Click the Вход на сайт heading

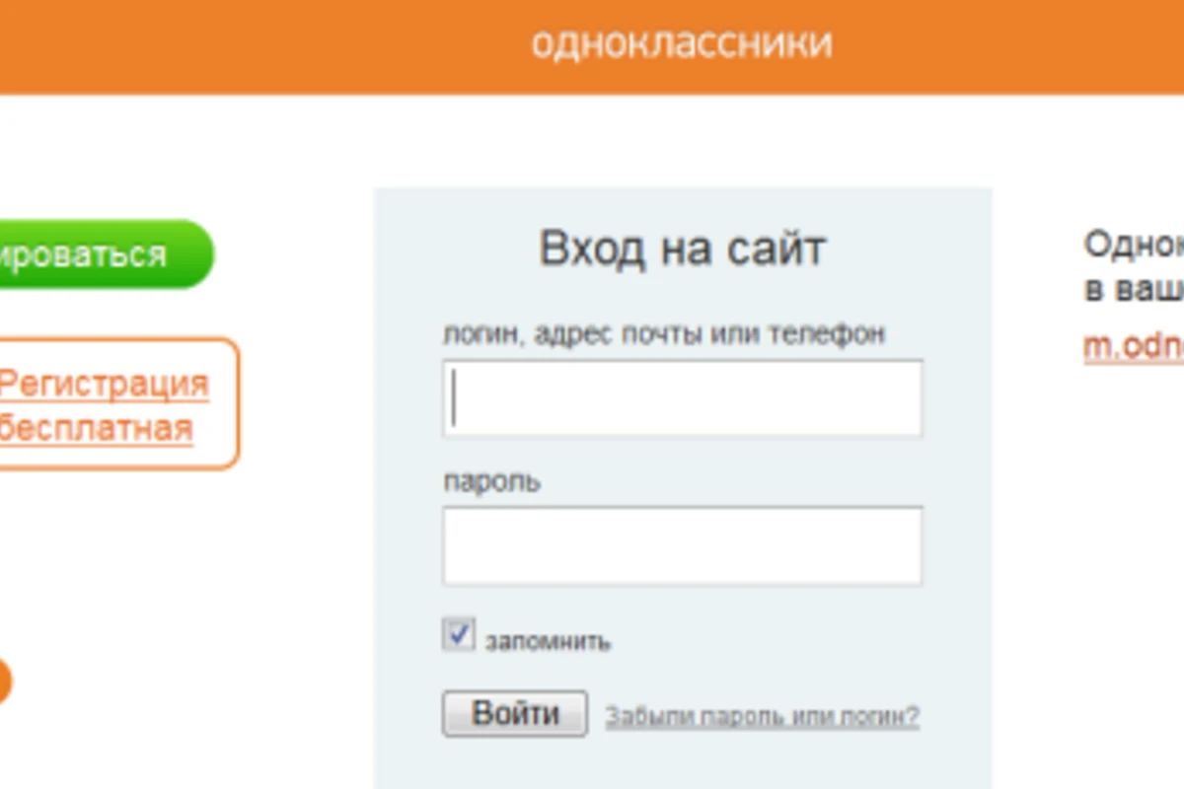(682, 249)
